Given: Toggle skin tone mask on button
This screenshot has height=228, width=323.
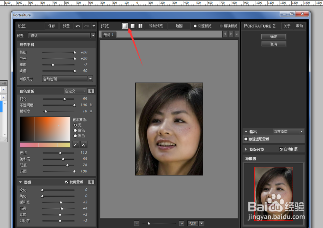Looking at the screenshot, I should [91, 91].
